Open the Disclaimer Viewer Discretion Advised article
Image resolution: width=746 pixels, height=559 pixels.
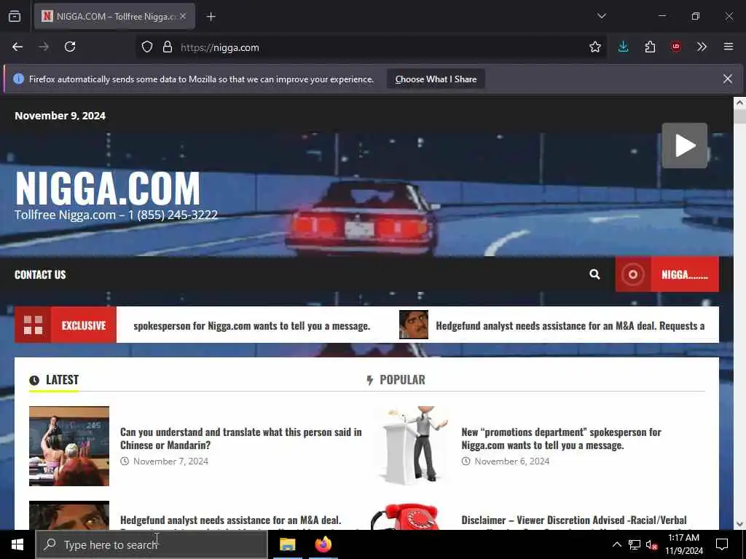[x=574, y=520]
